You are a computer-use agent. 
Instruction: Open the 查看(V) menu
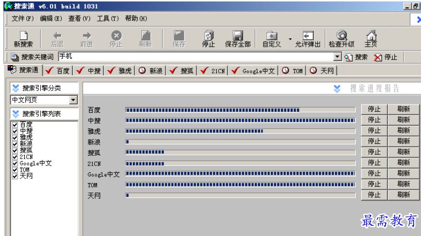coord(79,18)
